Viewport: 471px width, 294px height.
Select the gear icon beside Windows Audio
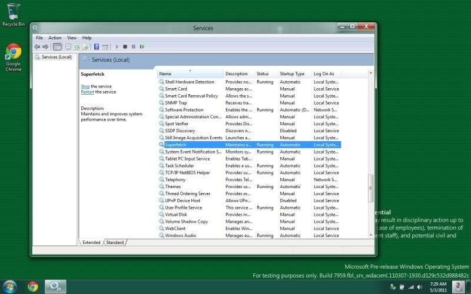click(161, 236)
